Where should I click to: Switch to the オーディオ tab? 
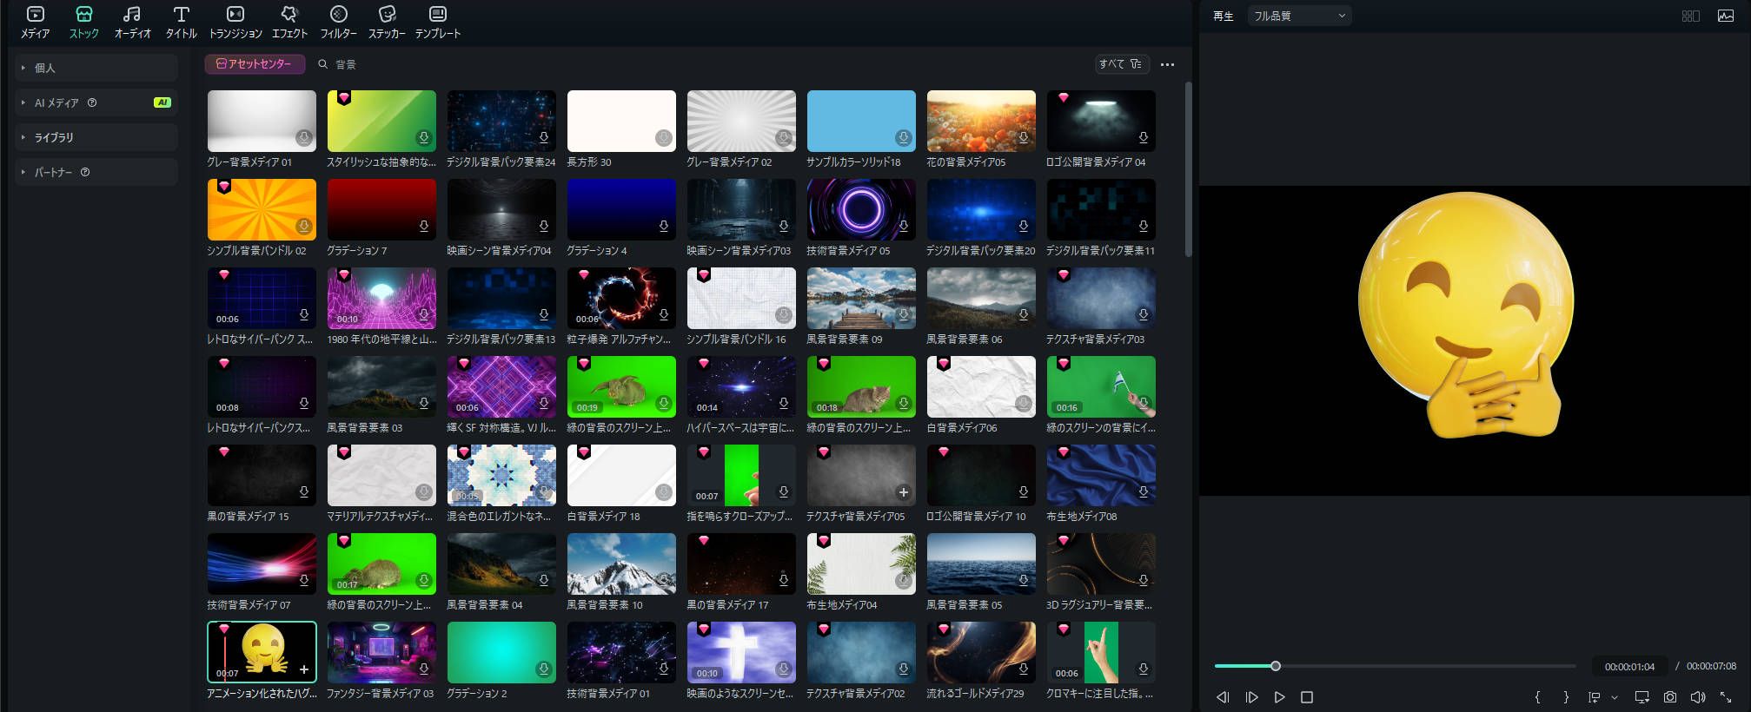click(x=132, y=22)
